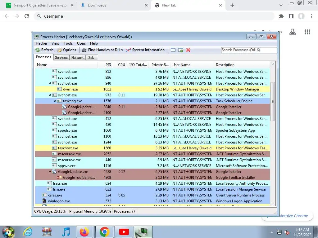
Task: Open Chrome Labs flask icon
Action: pos(293,32)
